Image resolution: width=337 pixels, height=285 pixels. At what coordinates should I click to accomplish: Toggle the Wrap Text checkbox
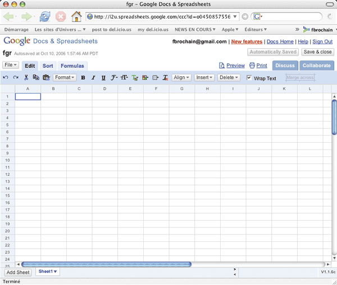[x=249, y=78]
